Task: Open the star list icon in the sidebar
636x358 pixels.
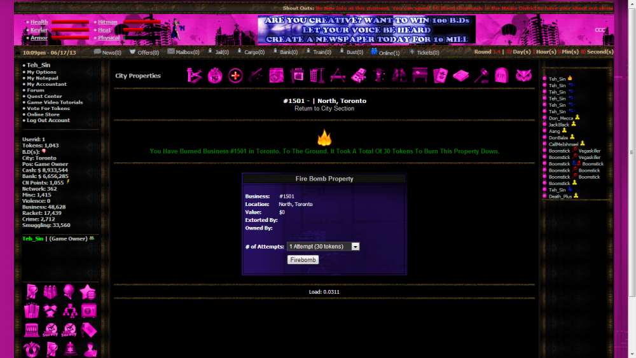Action: (x=89, y=292)
